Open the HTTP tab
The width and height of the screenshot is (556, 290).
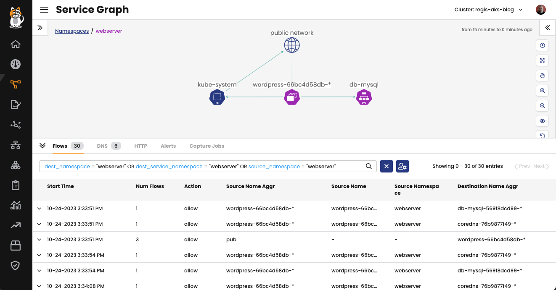140,146
